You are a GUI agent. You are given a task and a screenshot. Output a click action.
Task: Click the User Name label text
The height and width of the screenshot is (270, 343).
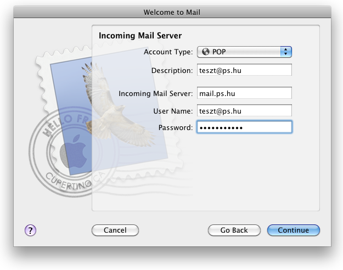pos(173,111)
